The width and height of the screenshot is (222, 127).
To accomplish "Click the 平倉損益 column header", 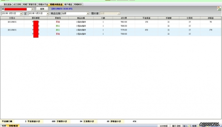I will coord(146,18).
